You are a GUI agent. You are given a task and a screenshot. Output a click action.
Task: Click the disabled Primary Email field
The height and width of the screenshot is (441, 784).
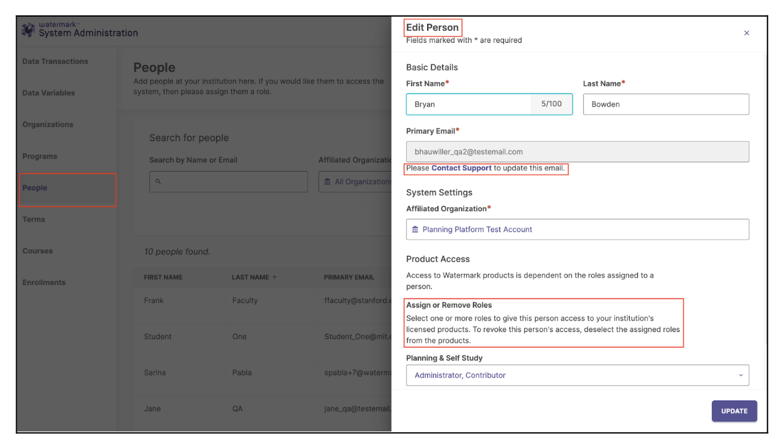point(578,152)
